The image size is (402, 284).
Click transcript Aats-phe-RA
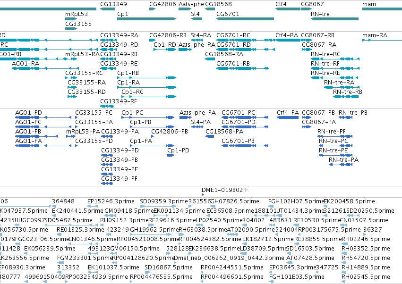coord(197,44)
